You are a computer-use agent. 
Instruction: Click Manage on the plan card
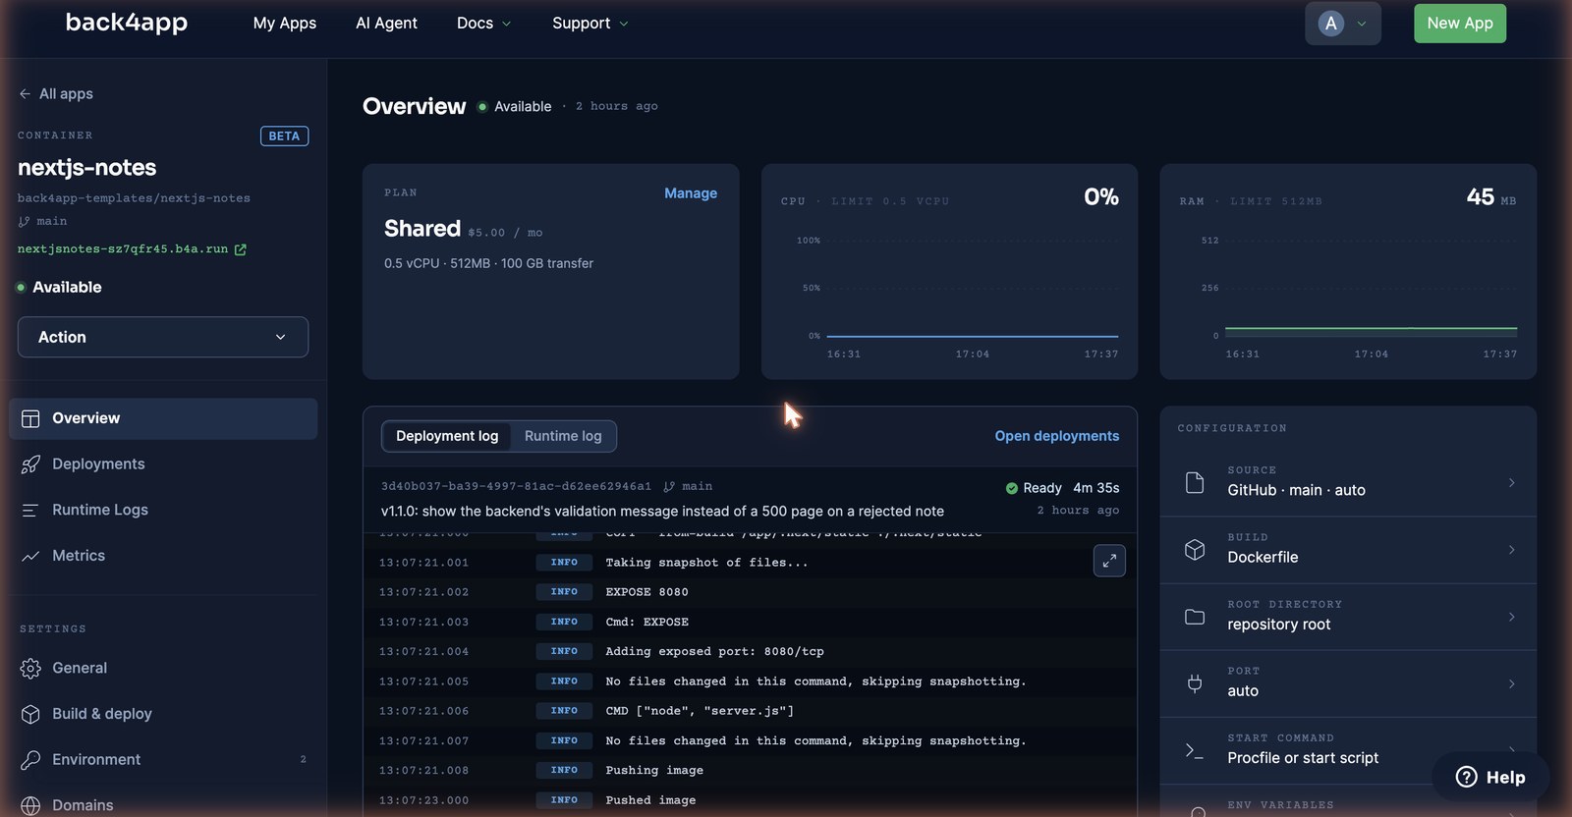coord(691,193)
